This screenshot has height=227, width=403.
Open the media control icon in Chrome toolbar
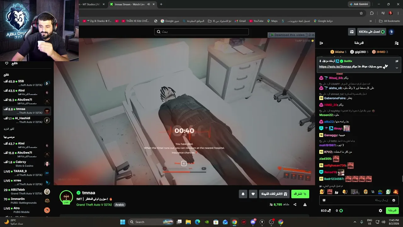pos(383,13)
